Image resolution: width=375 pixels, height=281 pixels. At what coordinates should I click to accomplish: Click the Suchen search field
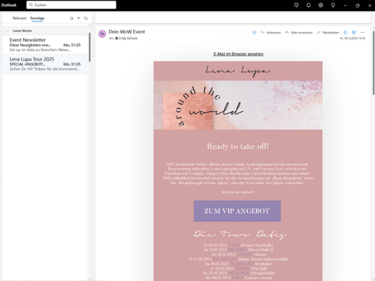(x=71, y=5)
